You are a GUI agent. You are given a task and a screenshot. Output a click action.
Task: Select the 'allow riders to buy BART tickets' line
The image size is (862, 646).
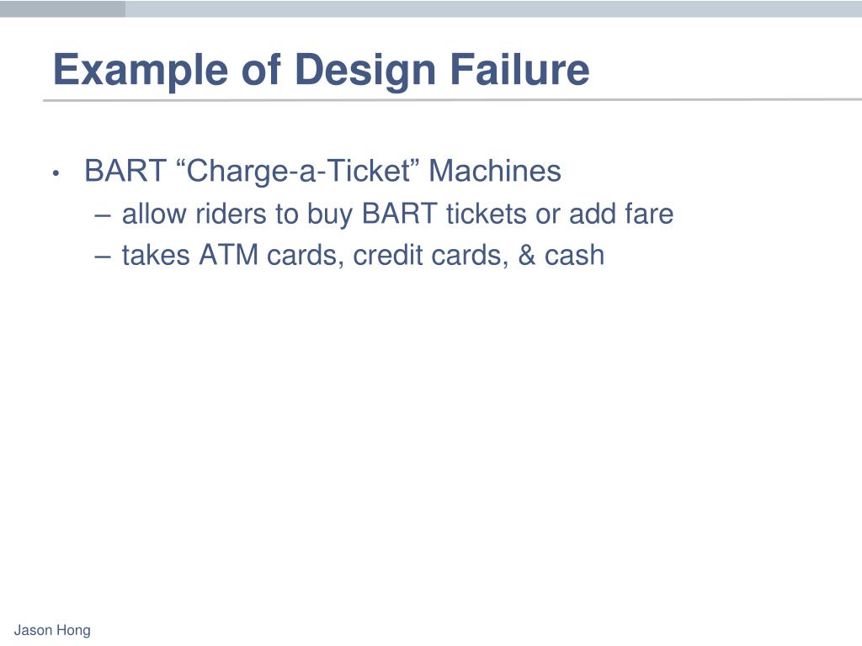(x=397, y=214)
